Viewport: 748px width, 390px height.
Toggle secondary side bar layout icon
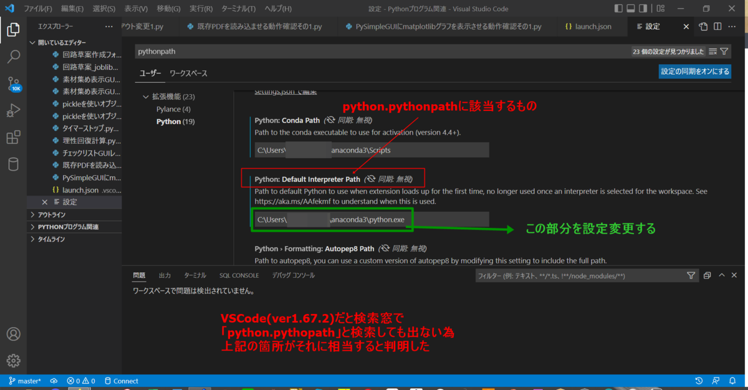pos(644,9)
